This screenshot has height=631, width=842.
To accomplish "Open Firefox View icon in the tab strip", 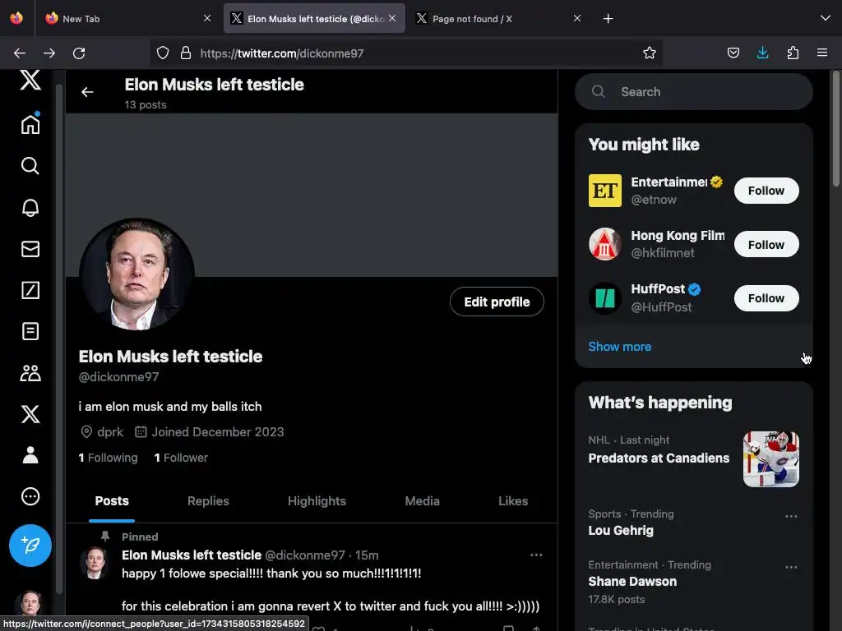I will click(x=16, y=18).
